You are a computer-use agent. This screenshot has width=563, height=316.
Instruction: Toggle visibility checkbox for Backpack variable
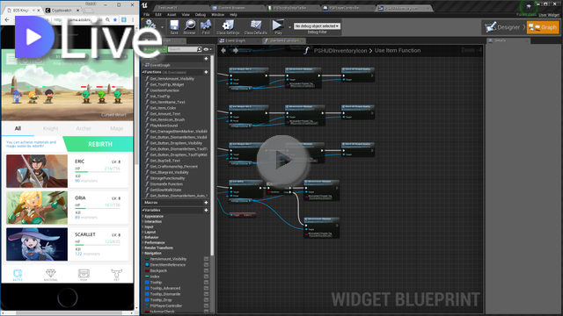pyautogui.click(x=206, y=271)
